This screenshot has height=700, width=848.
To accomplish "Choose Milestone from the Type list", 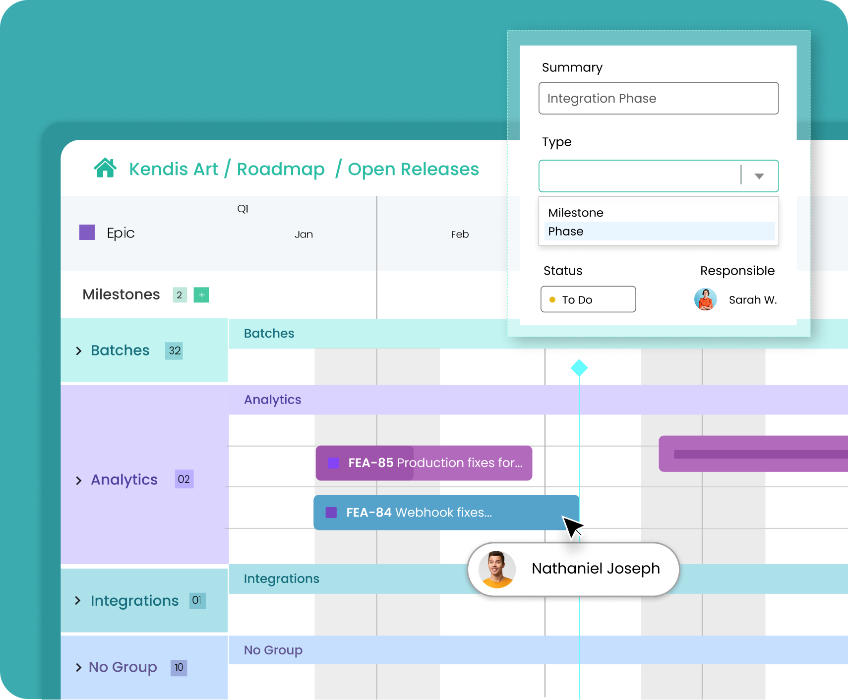I will point(659,213).
